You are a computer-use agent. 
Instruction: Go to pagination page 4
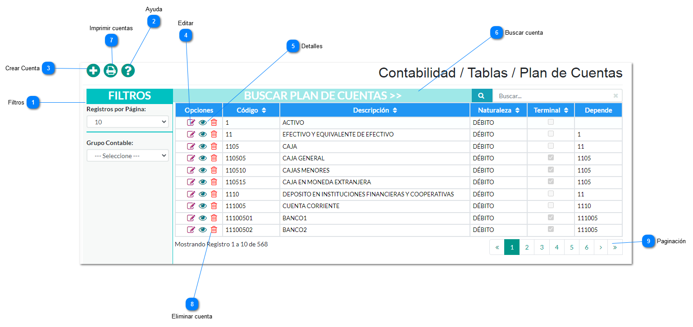(556, 247)
